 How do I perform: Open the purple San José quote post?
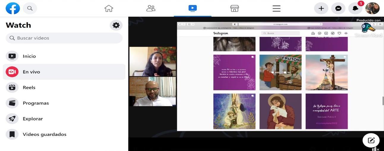(234, 72)
